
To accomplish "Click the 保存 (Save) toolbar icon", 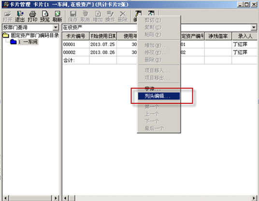I will point(73,16).
